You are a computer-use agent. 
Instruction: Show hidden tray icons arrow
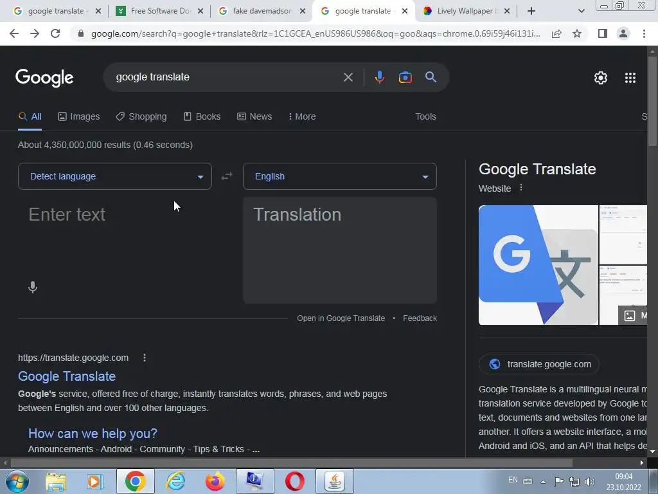click(x=543, y=482)
